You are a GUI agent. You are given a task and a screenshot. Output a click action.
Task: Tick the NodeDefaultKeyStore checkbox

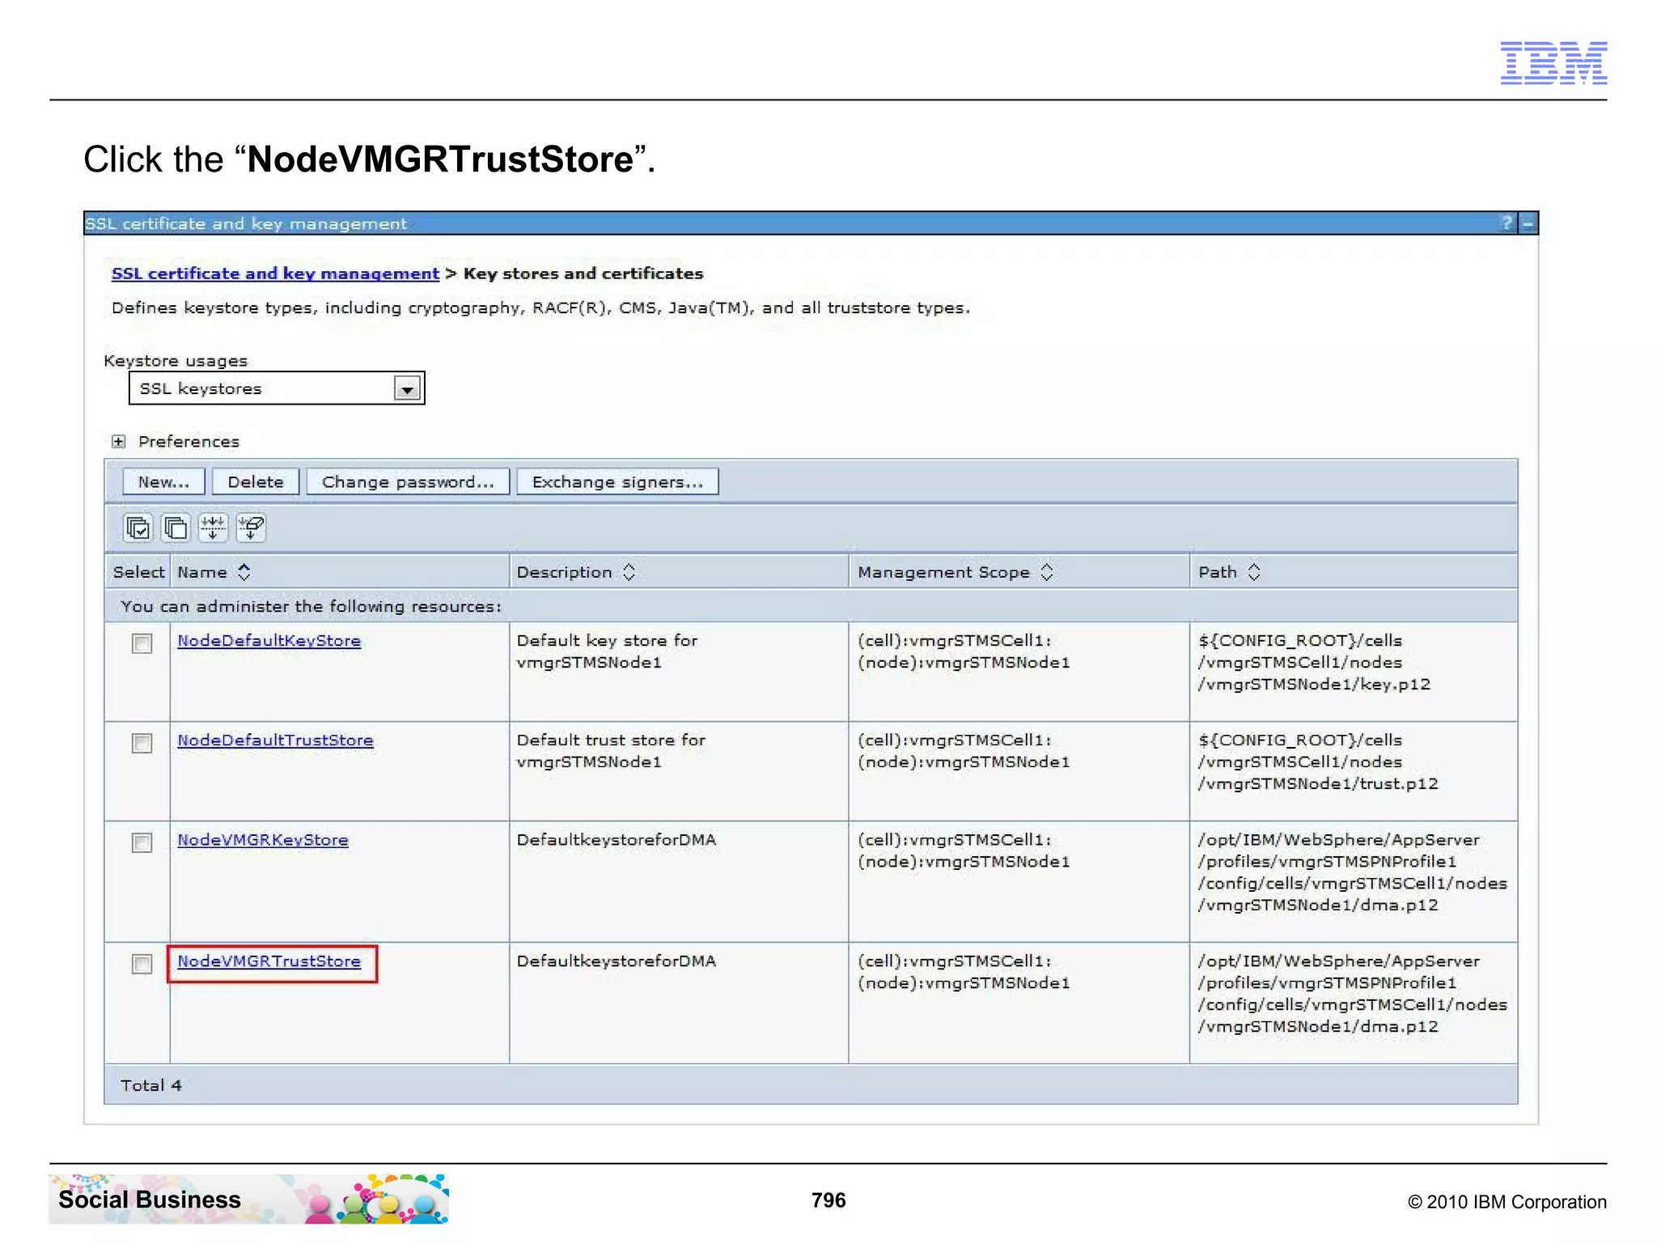point(142,643)
